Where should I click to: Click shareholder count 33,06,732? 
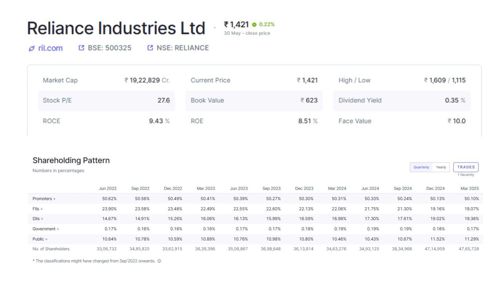pos(107,249)
